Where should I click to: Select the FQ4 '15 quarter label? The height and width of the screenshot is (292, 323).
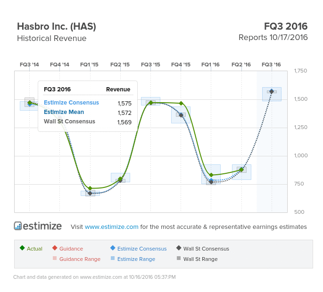tap(181, 65)
